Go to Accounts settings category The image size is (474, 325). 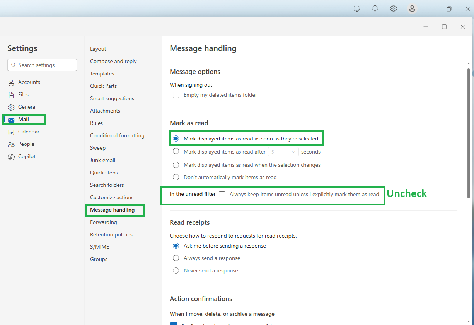[x=29, y=82]
